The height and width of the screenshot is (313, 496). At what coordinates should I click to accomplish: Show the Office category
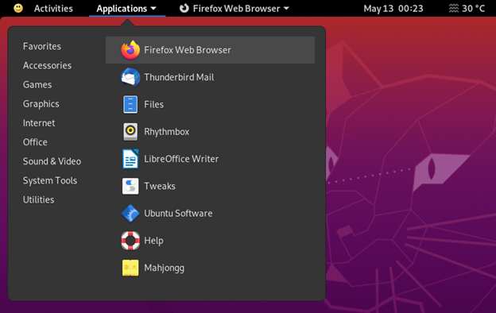35,142
